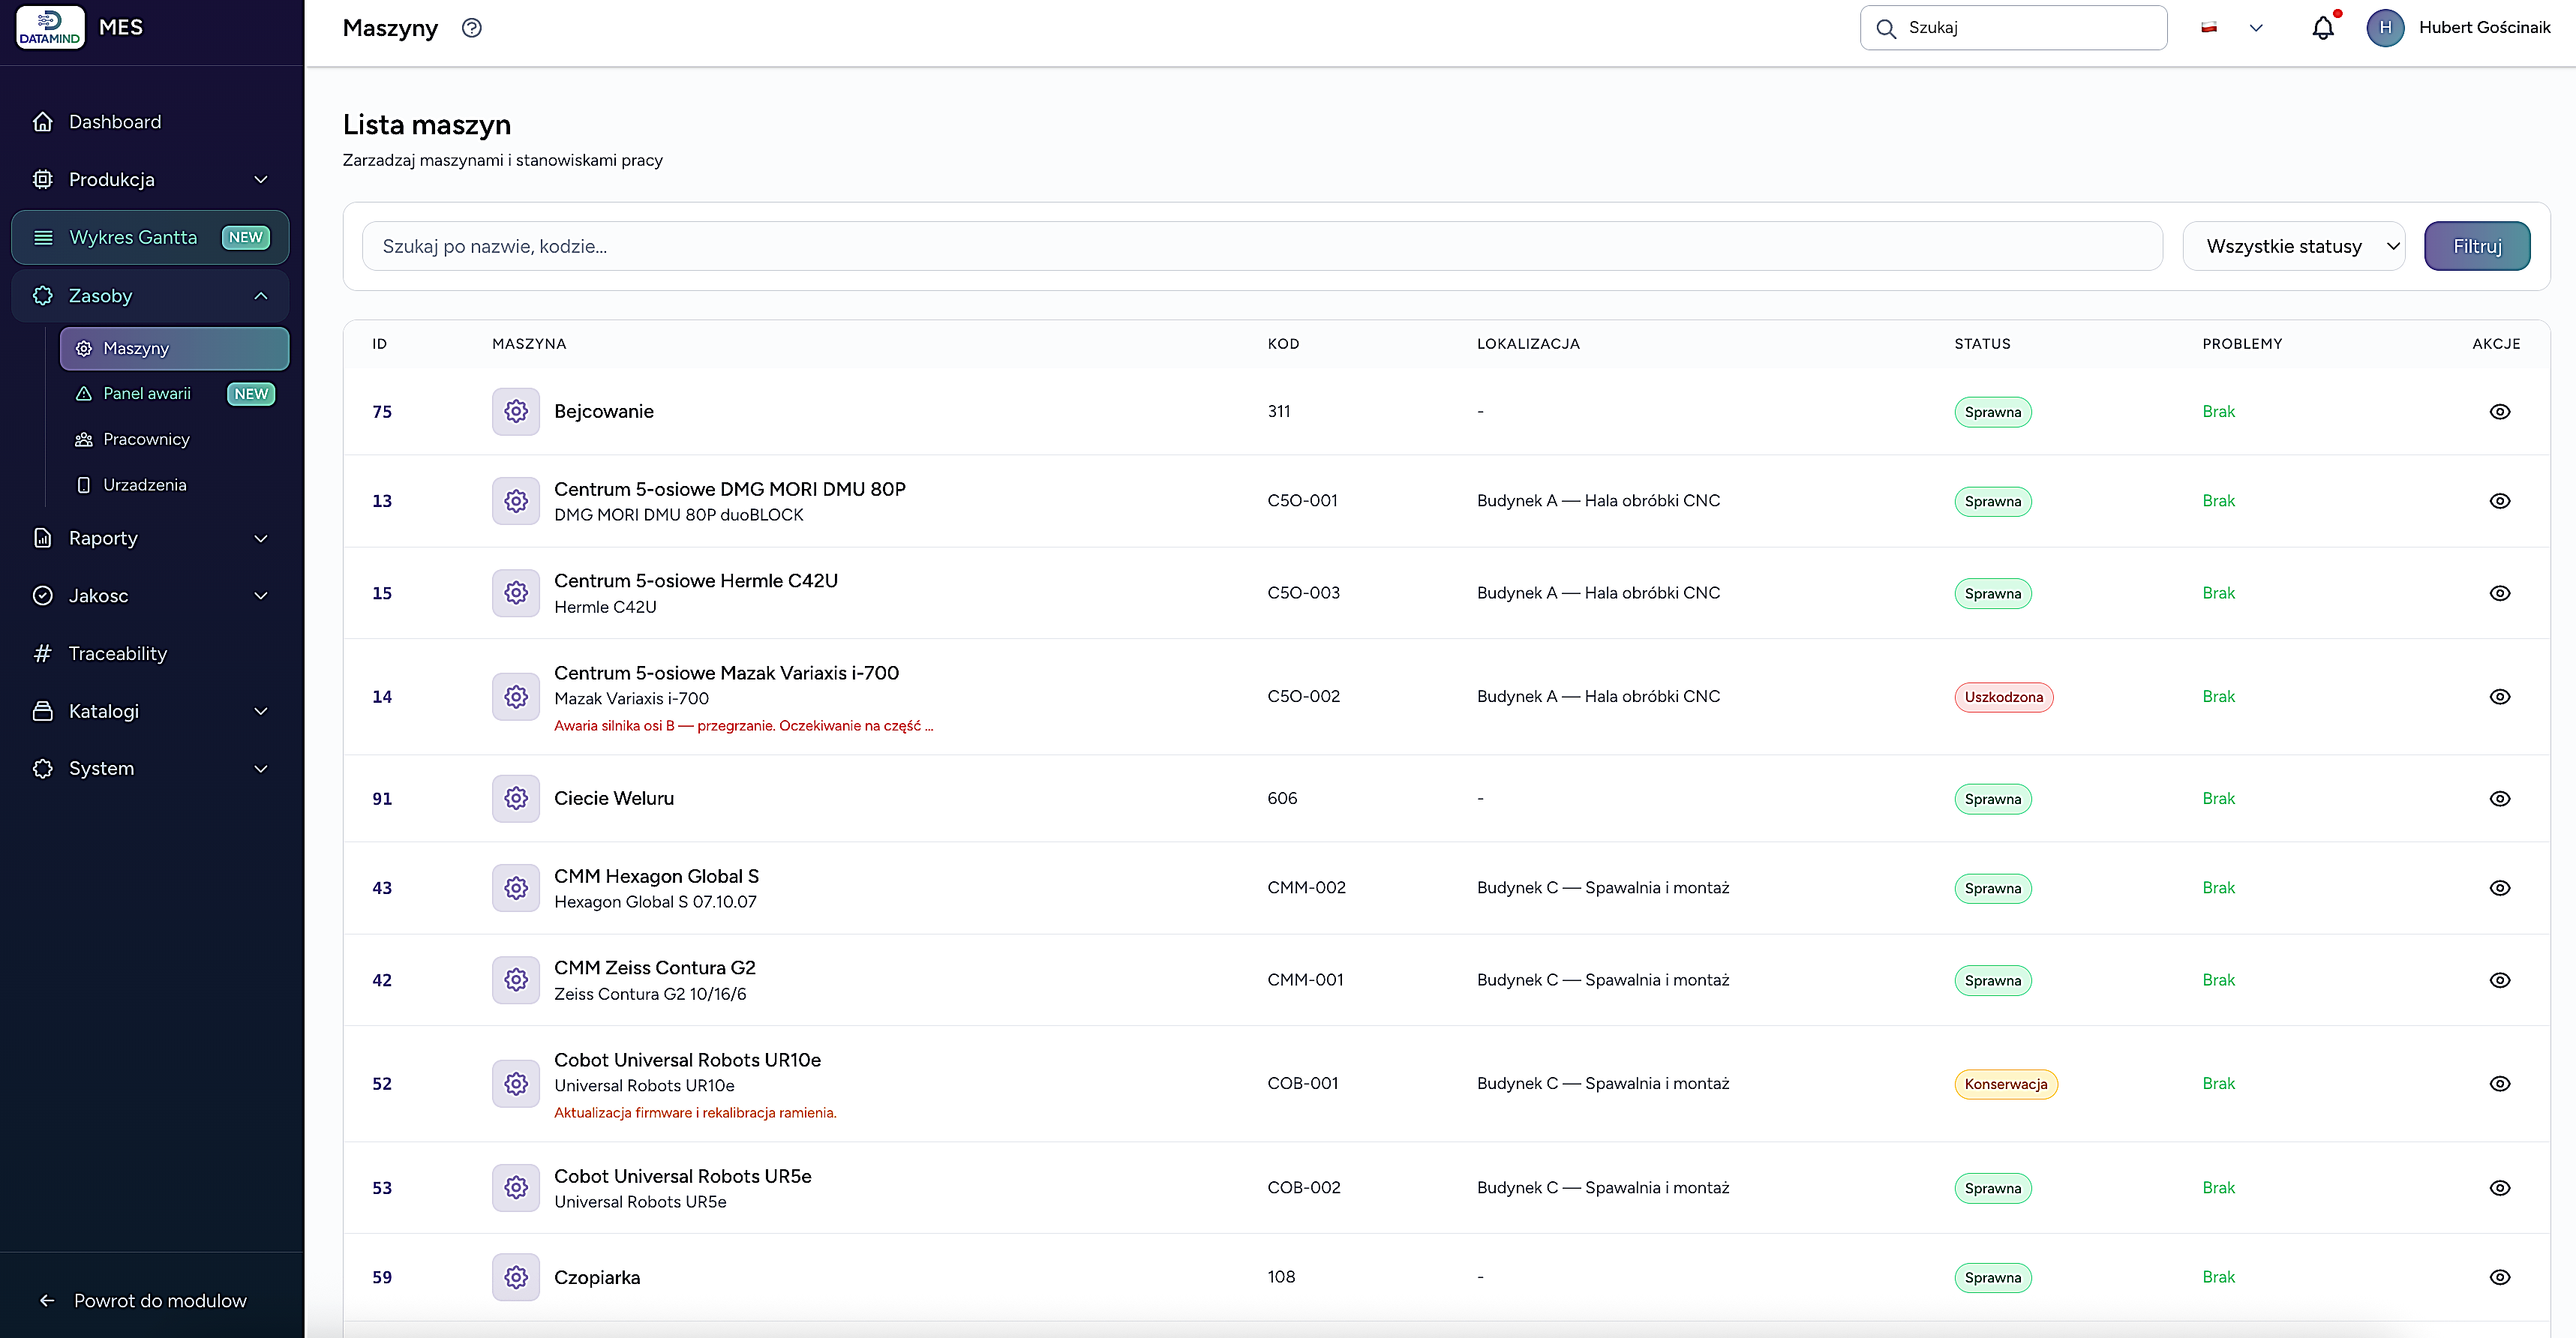Click Powrot do modulow link

coord(143,1300)
